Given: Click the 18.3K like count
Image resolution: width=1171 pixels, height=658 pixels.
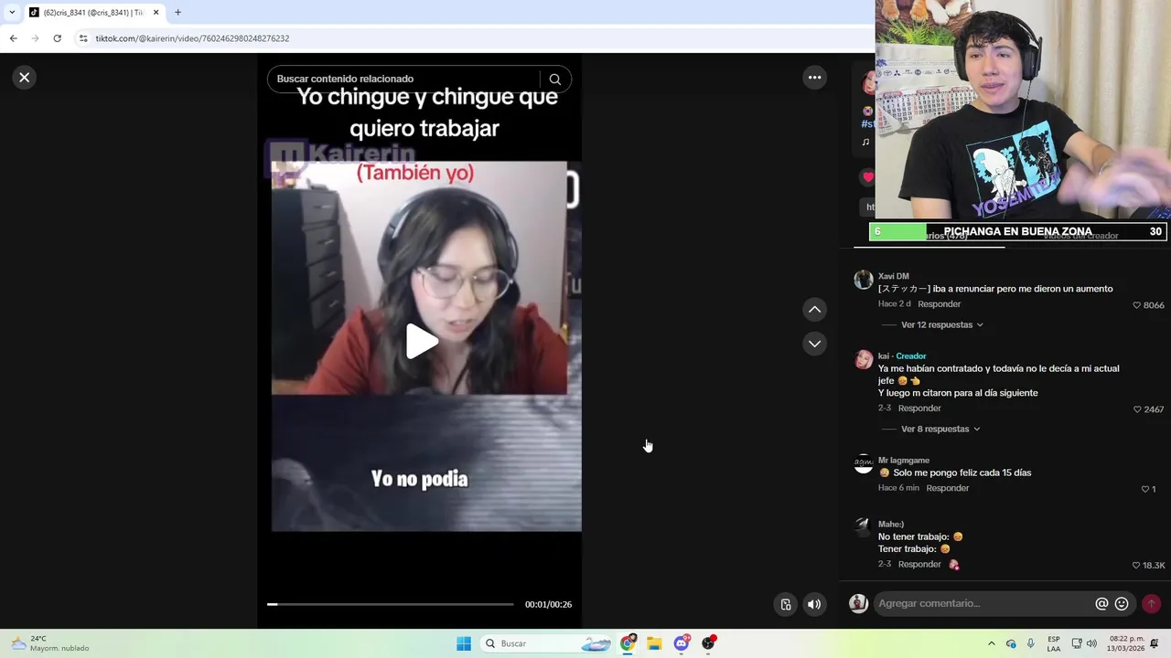Looking at the screenshot, I should point(1154,566).
